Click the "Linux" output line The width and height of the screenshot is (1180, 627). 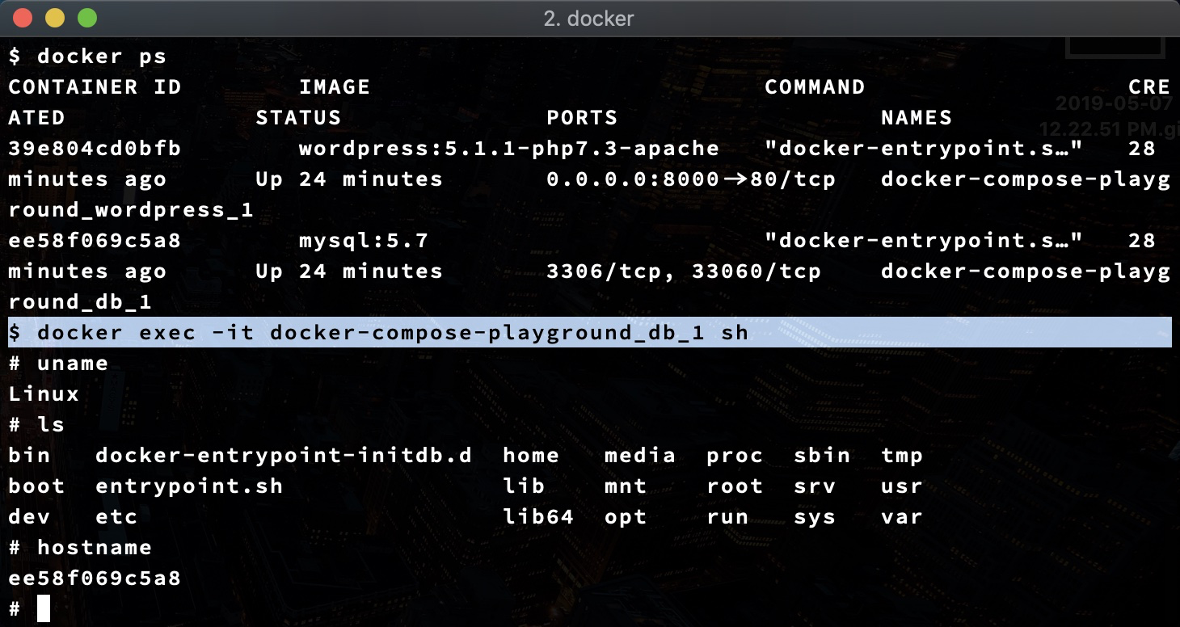coord(44,394)
